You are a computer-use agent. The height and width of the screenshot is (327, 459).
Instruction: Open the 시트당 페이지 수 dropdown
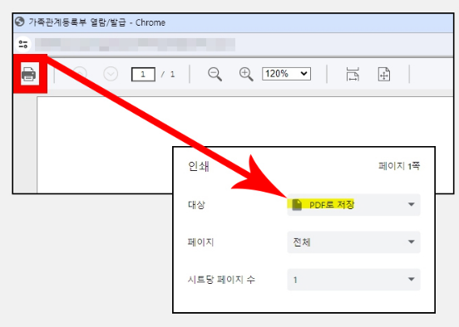353,280
